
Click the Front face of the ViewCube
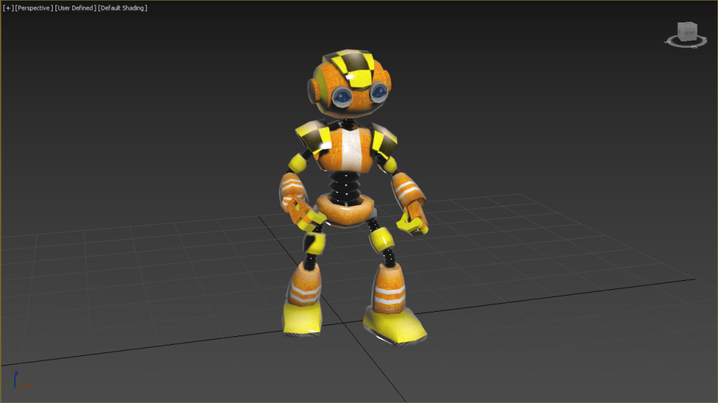pos(688,32)
